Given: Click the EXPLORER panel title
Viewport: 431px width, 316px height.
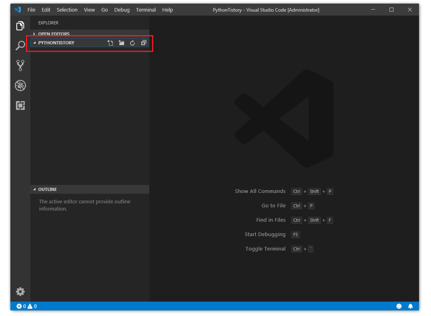Looking at the screenshot, I should click(x=48, y=23).
